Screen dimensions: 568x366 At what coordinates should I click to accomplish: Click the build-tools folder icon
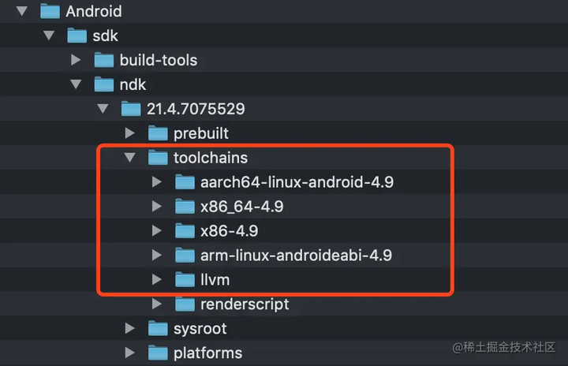tap(104, 60)
